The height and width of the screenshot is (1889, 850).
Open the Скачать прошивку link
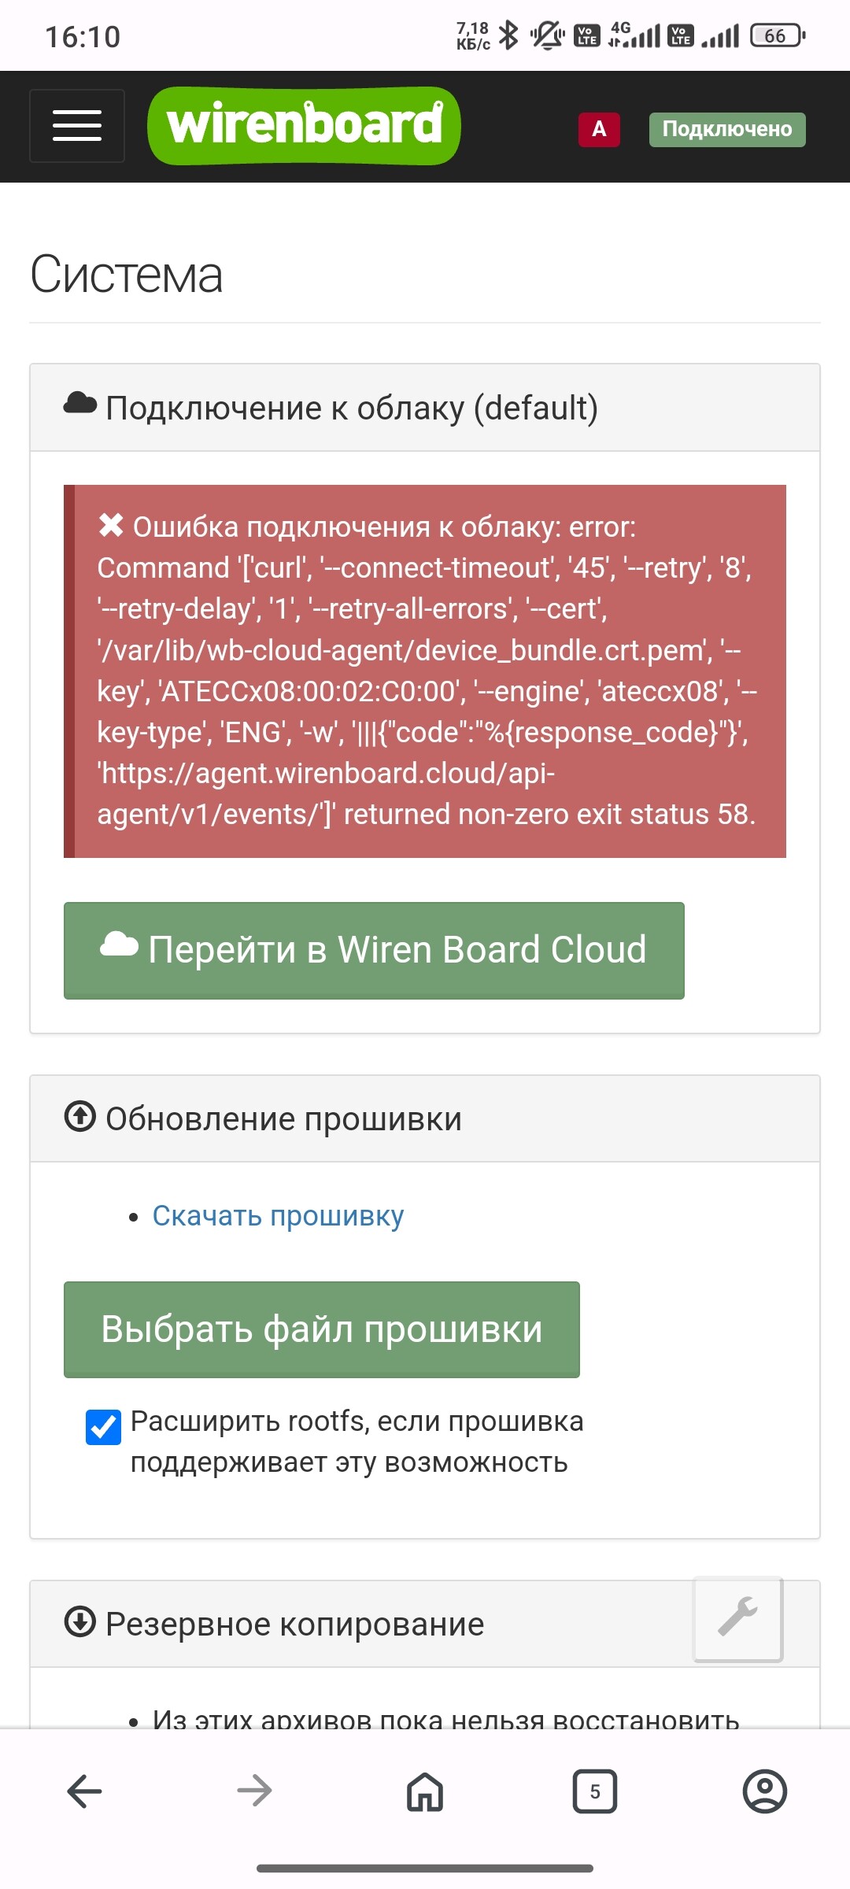pyautogui.click(x=278, y=1215)
